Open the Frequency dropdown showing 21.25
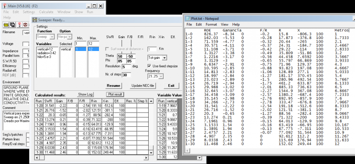 click(x=161, y=76)
